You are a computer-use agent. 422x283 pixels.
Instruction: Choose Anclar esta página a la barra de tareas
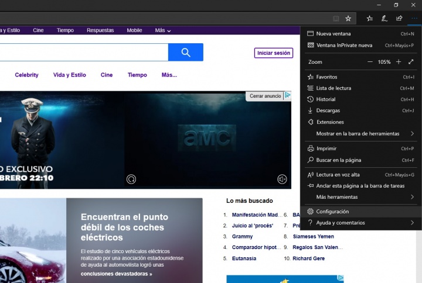click(x=360, y=186)
